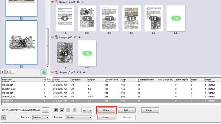Viewport: 221px width, 124px height.
Task: Click the file path input field
Action: pyautogui.click(x=21, y=110)
